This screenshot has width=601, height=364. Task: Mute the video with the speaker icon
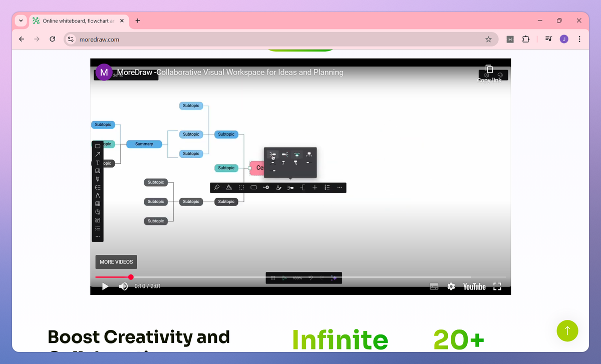pyautogui.click(x=123, y=286)
